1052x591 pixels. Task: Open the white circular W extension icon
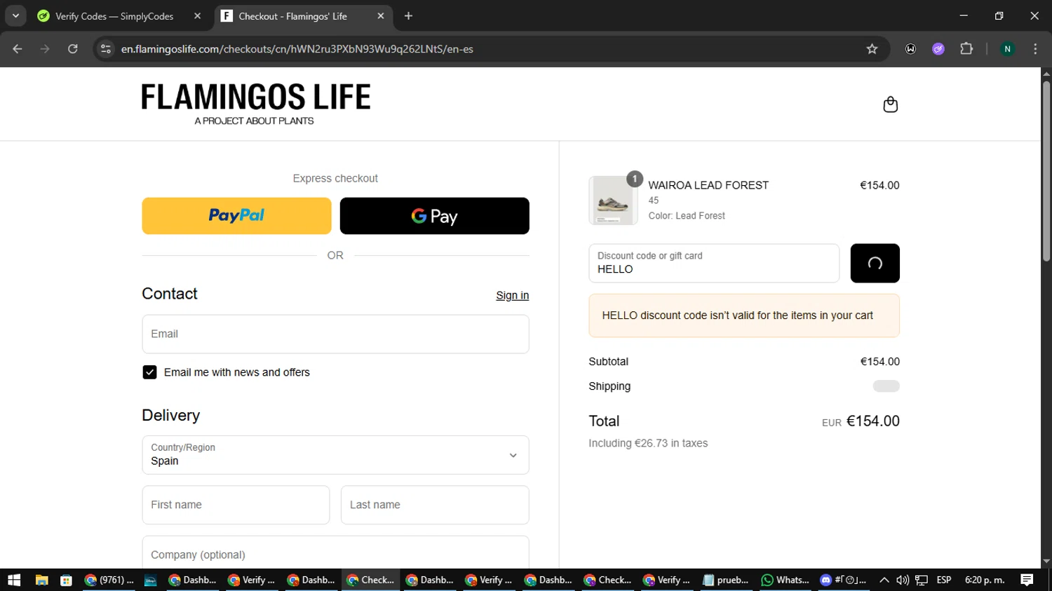pos(910,49)
